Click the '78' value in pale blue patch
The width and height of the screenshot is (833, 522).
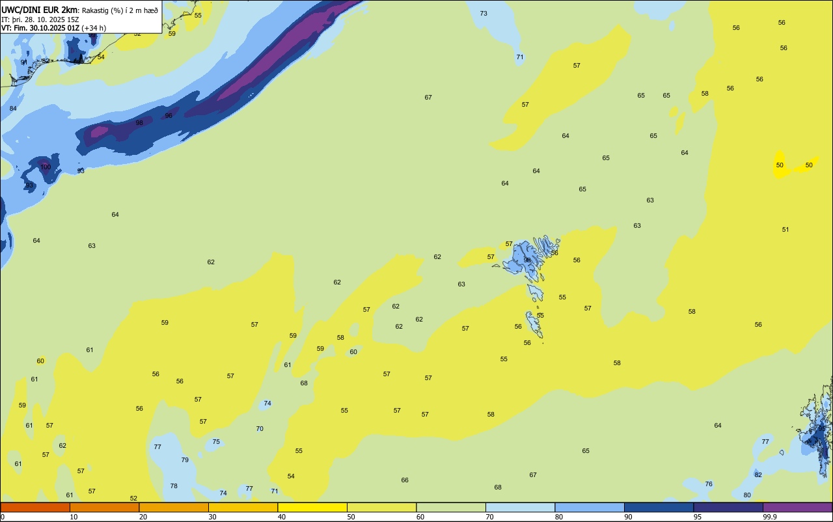click(x=174, y=486)
